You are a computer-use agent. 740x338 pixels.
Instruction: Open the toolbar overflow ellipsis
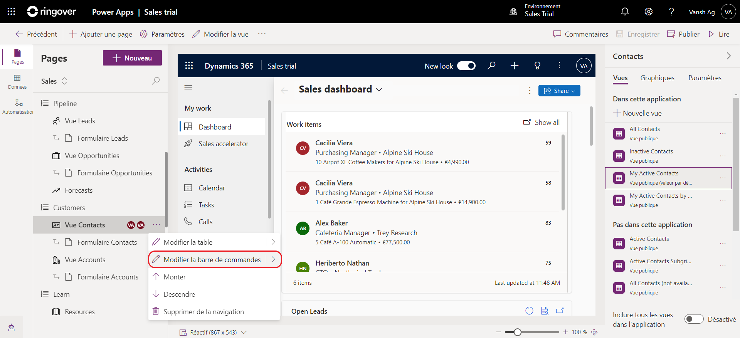(262, 34)
